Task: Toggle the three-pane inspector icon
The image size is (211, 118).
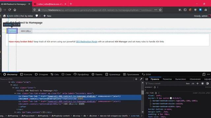Action: point(146,79)
